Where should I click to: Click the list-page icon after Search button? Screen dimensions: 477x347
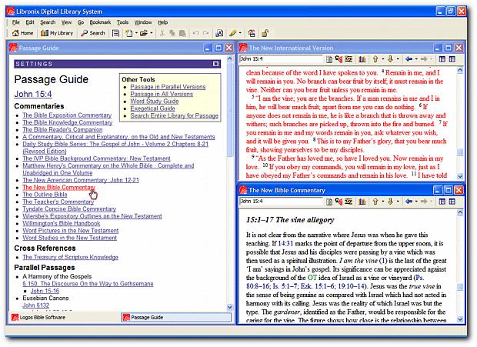tap(115, 33)
